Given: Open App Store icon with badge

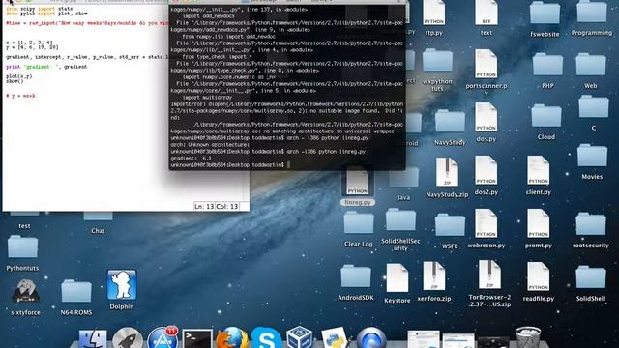Looking at the screenshot, I should coord(162,337).
